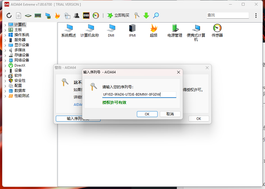265x189 pixels.
Task: Open the audit checklist toolbar icon
Action: coord(67,16)
